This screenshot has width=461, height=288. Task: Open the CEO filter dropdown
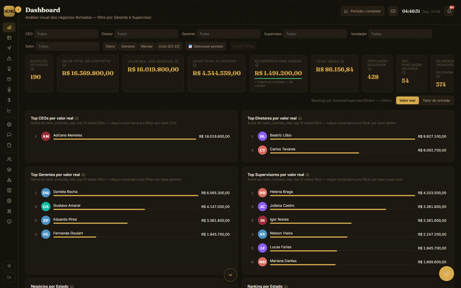66,34
